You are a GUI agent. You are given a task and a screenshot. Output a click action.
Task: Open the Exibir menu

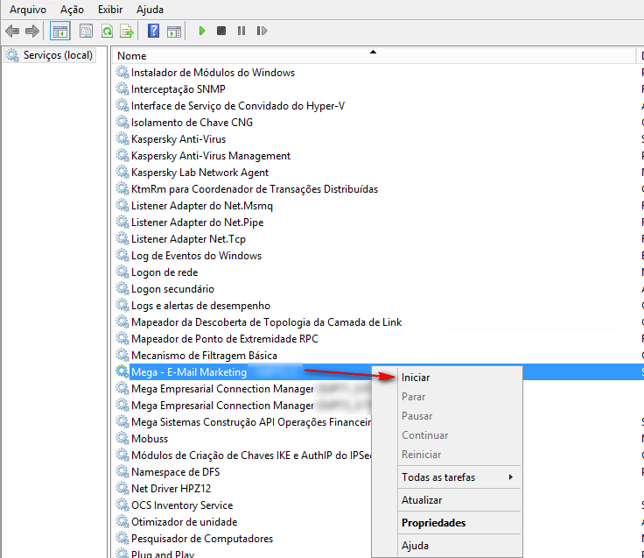110,9
